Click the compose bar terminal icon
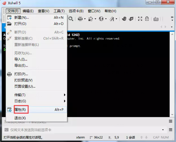 pyautogui.click(x=6, y=130)
